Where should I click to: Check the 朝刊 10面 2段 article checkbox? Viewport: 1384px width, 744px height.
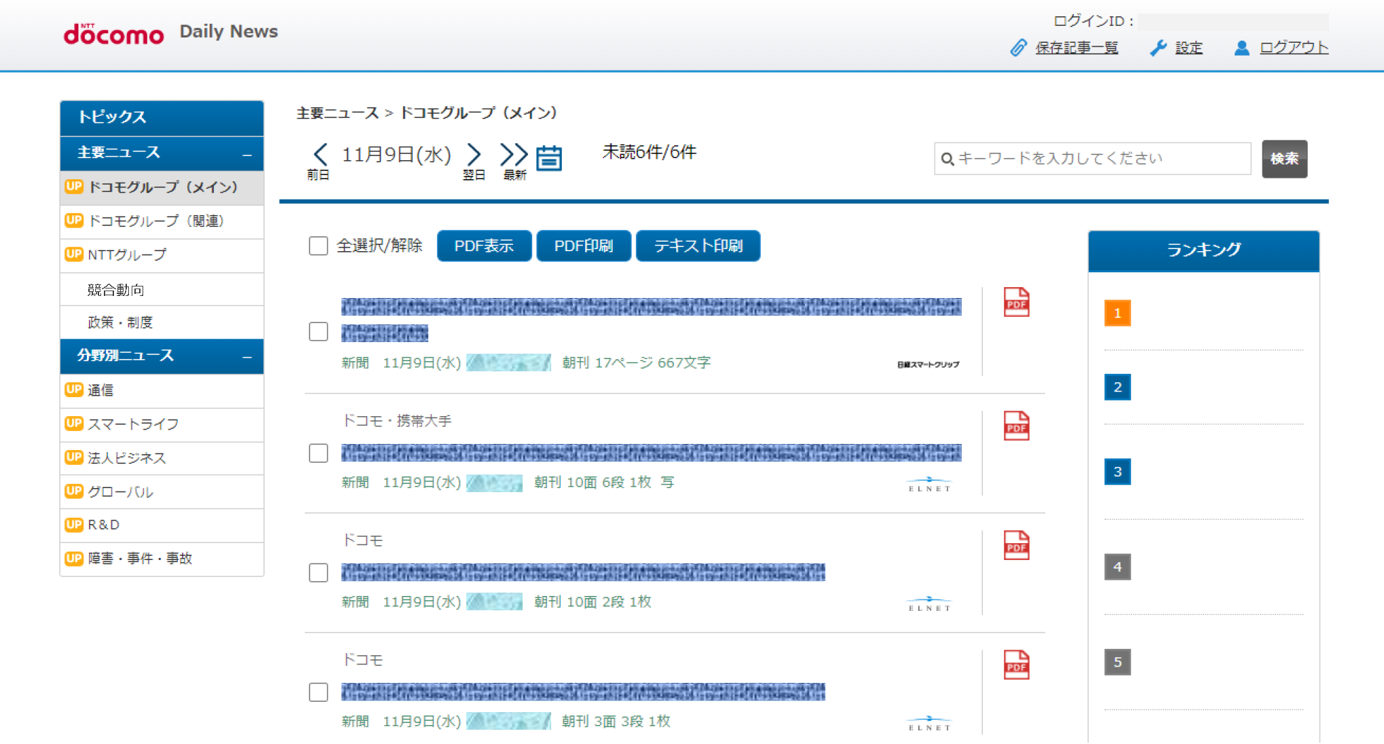318,572
